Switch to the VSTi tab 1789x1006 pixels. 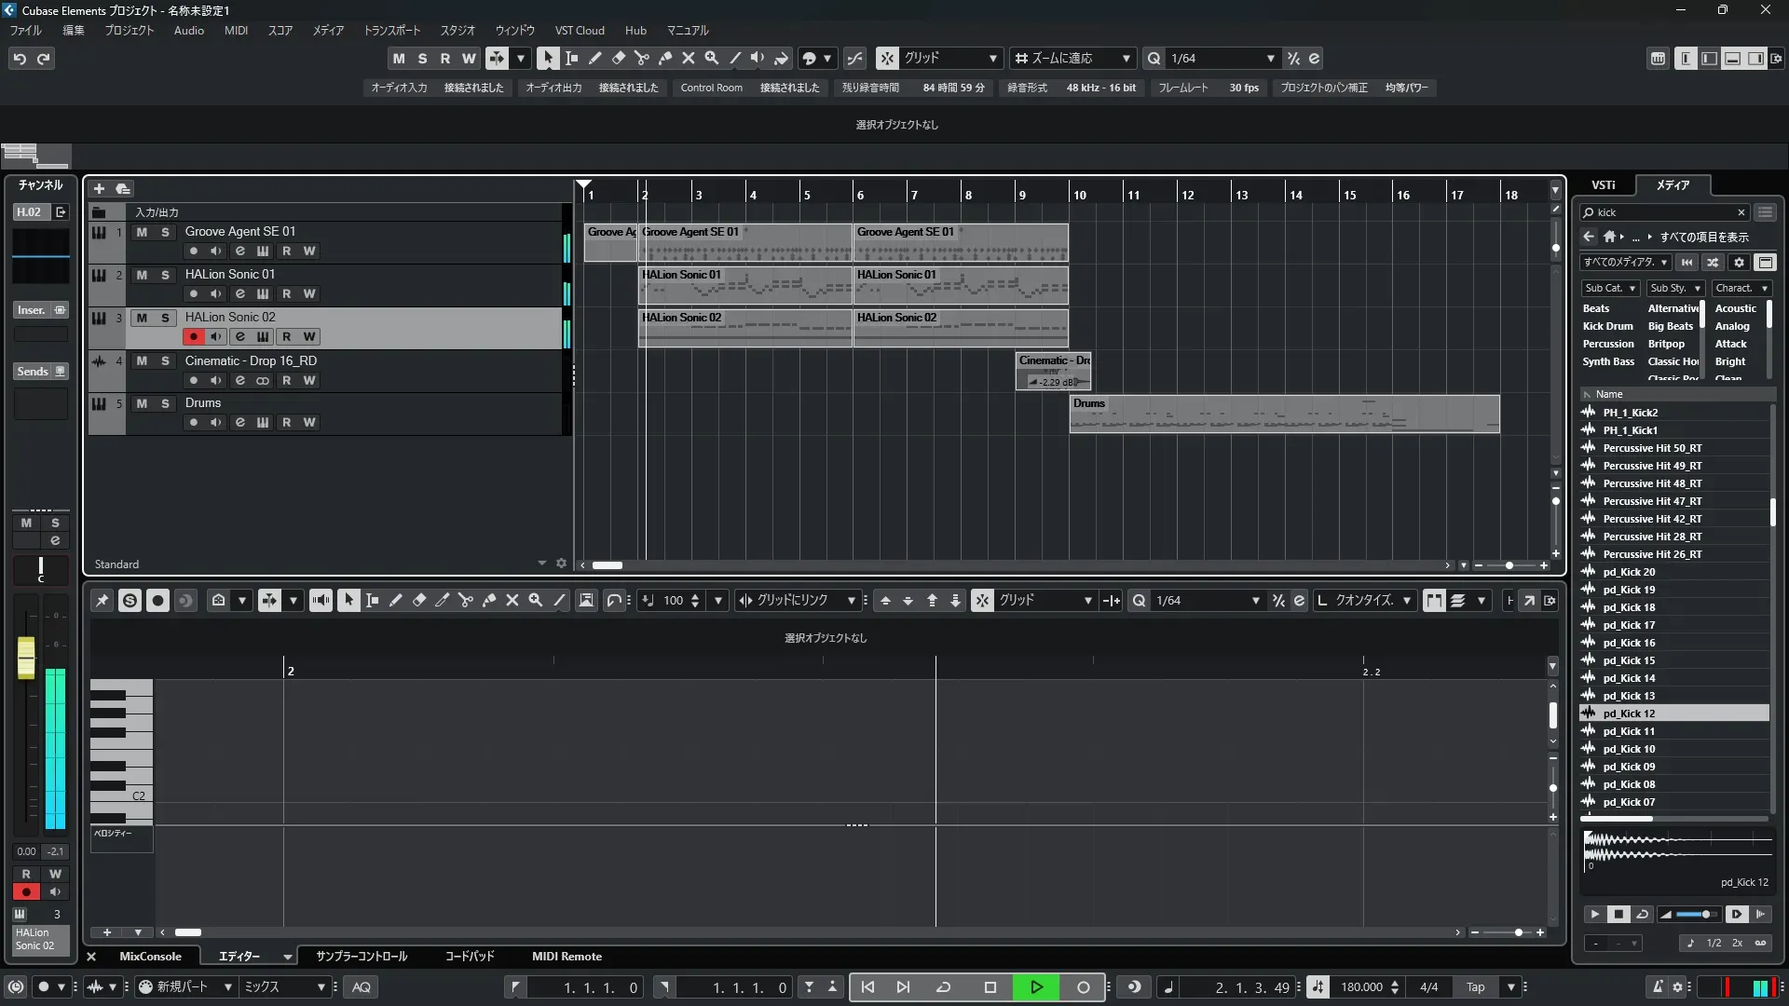click(1603, 184)
